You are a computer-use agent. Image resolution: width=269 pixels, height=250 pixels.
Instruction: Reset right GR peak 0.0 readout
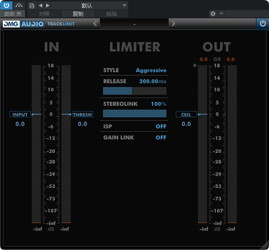[231, 60]
